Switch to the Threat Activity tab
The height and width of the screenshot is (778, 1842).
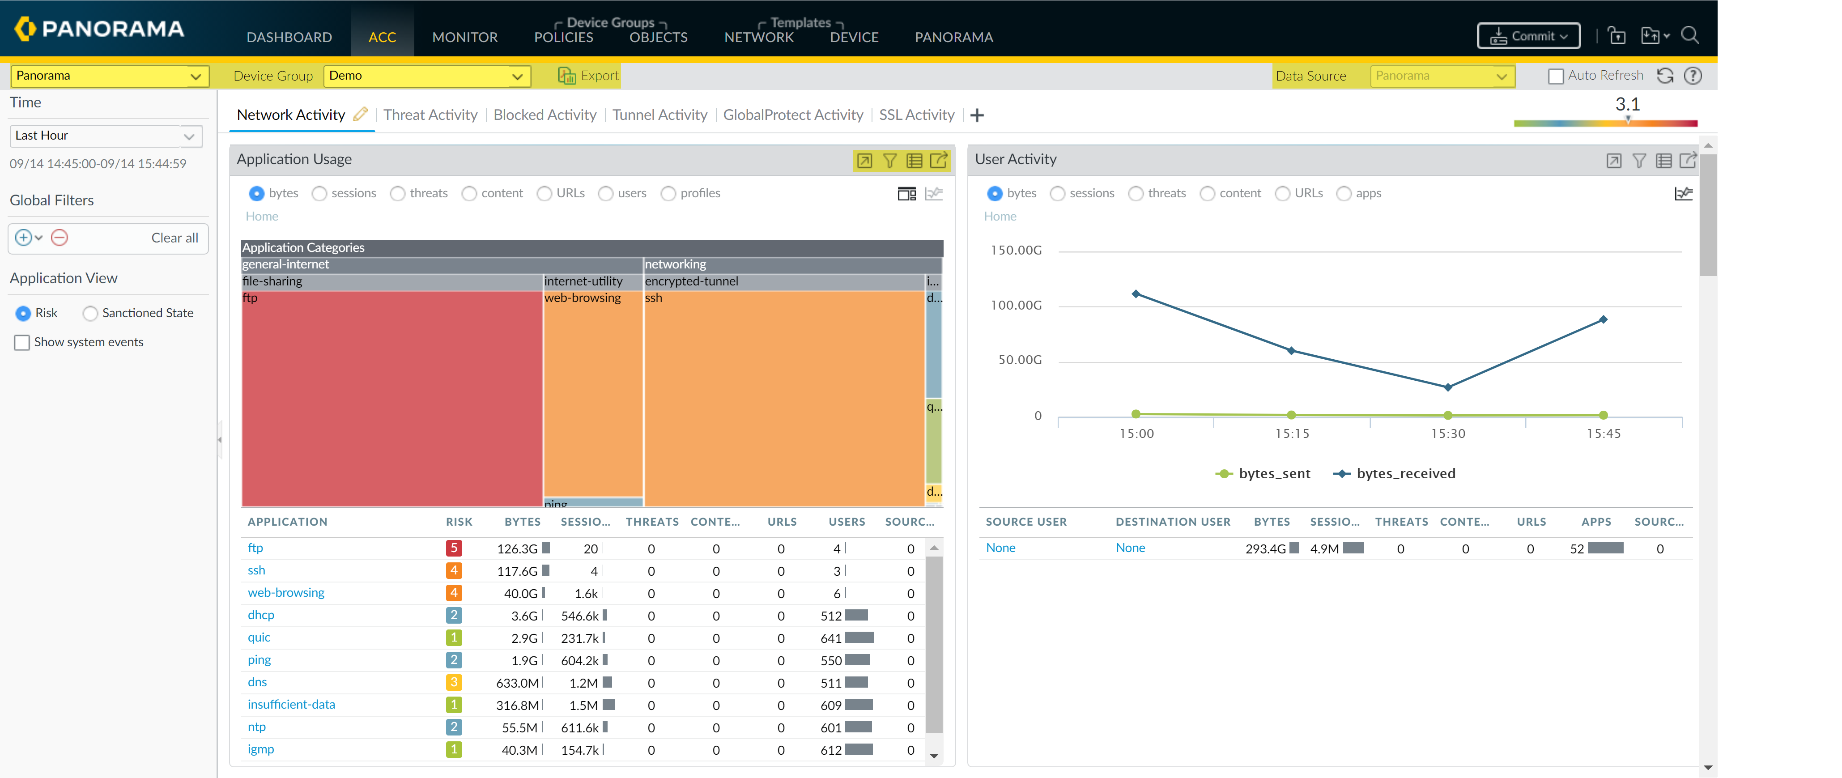tap(430, 115)
